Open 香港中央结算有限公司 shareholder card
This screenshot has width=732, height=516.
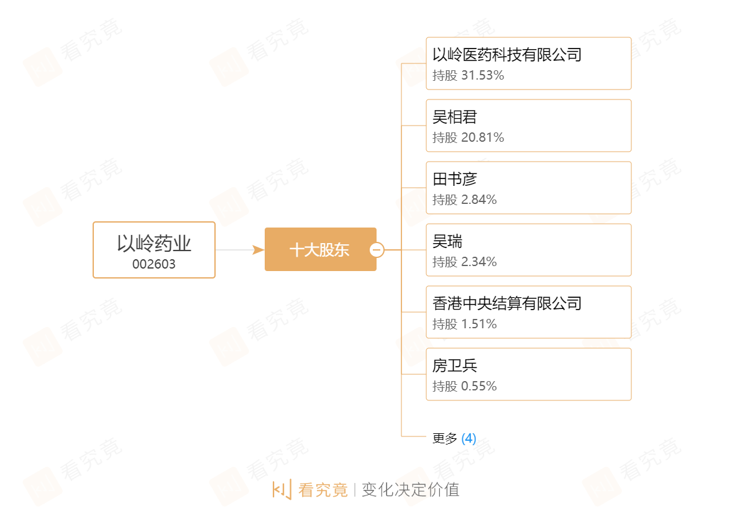click(528, 312)
